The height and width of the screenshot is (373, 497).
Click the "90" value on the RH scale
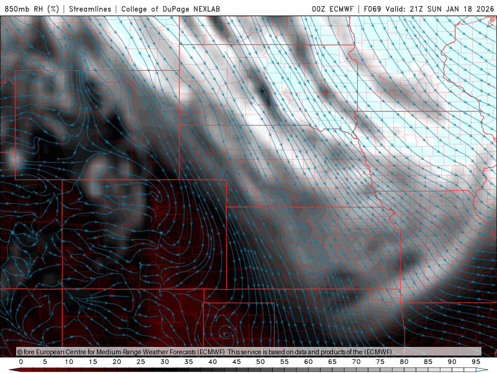452,362
